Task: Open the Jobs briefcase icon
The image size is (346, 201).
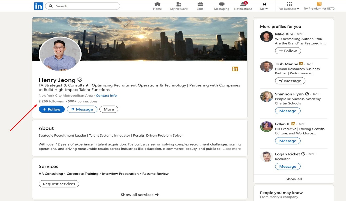Action: [x=200, y=4]
